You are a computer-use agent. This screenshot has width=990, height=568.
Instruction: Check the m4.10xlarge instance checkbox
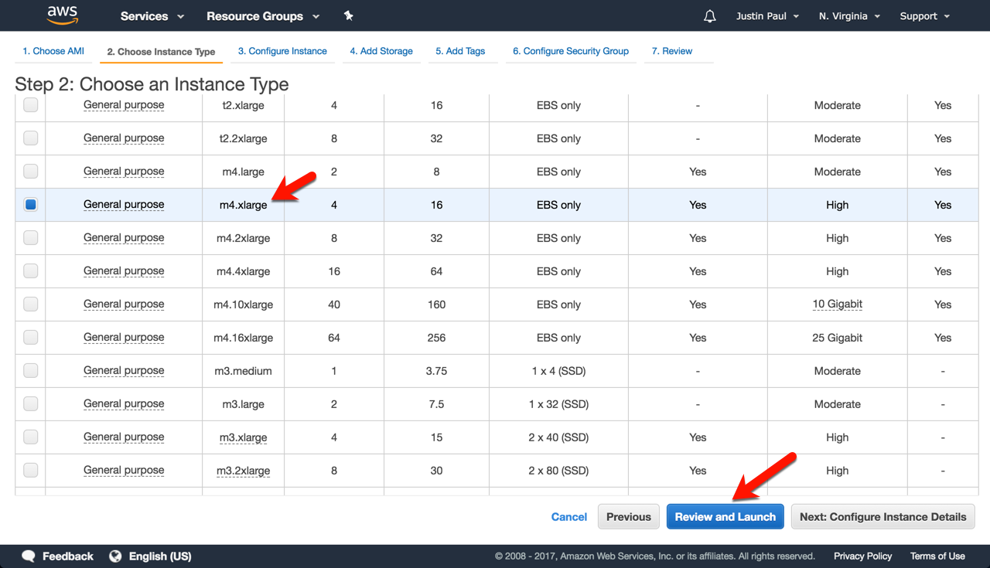click(x=30, y=304)
